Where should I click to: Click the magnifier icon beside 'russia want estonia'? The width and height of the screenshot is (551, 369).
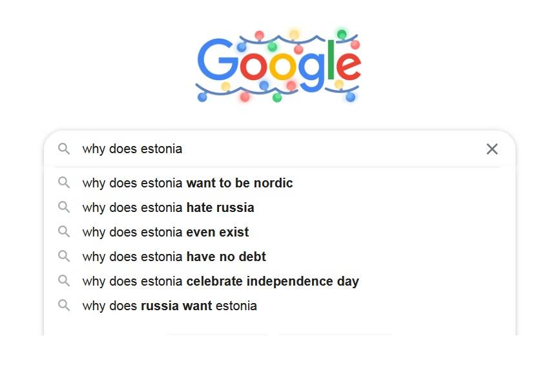coord(64,306)
